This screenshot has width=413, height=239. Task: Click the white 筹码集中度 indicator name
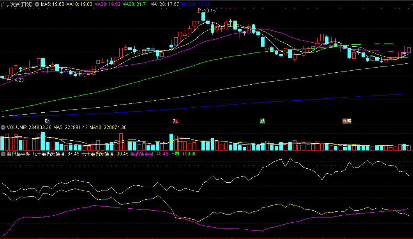tap(18, 154)
